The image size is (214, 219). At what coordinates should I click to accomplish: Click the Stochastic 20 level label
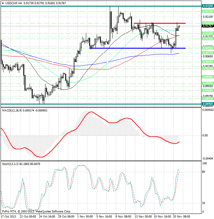tap(204, 203)
